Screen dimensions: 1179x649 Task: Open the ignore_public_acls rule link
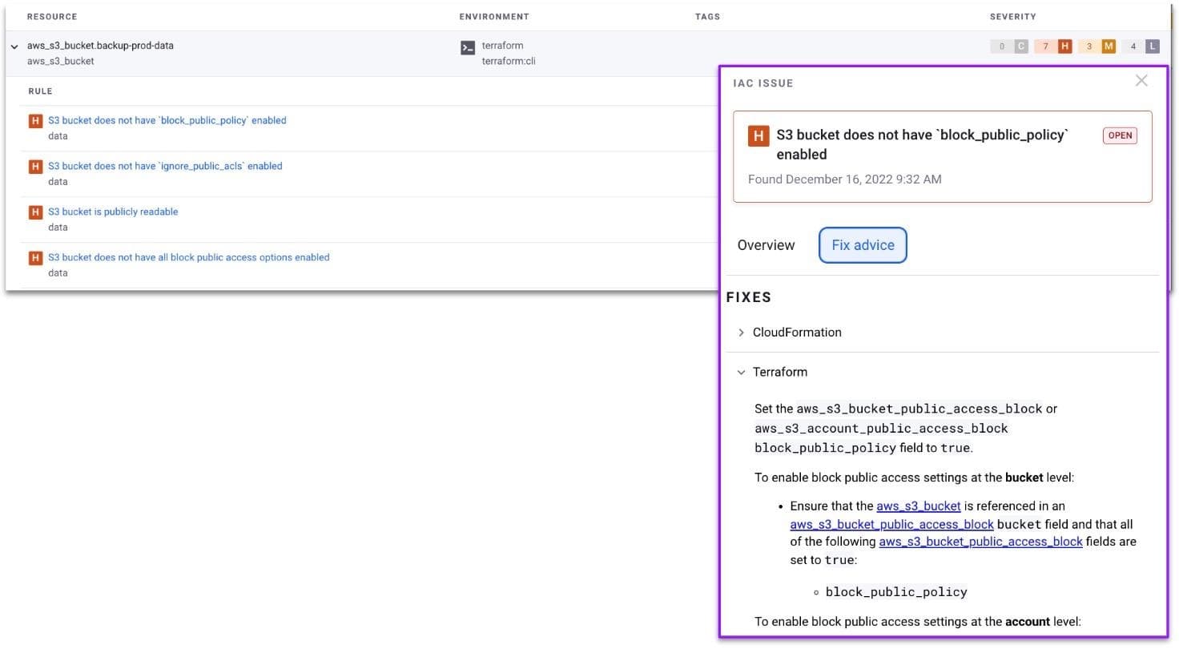(x=165, y=166)
